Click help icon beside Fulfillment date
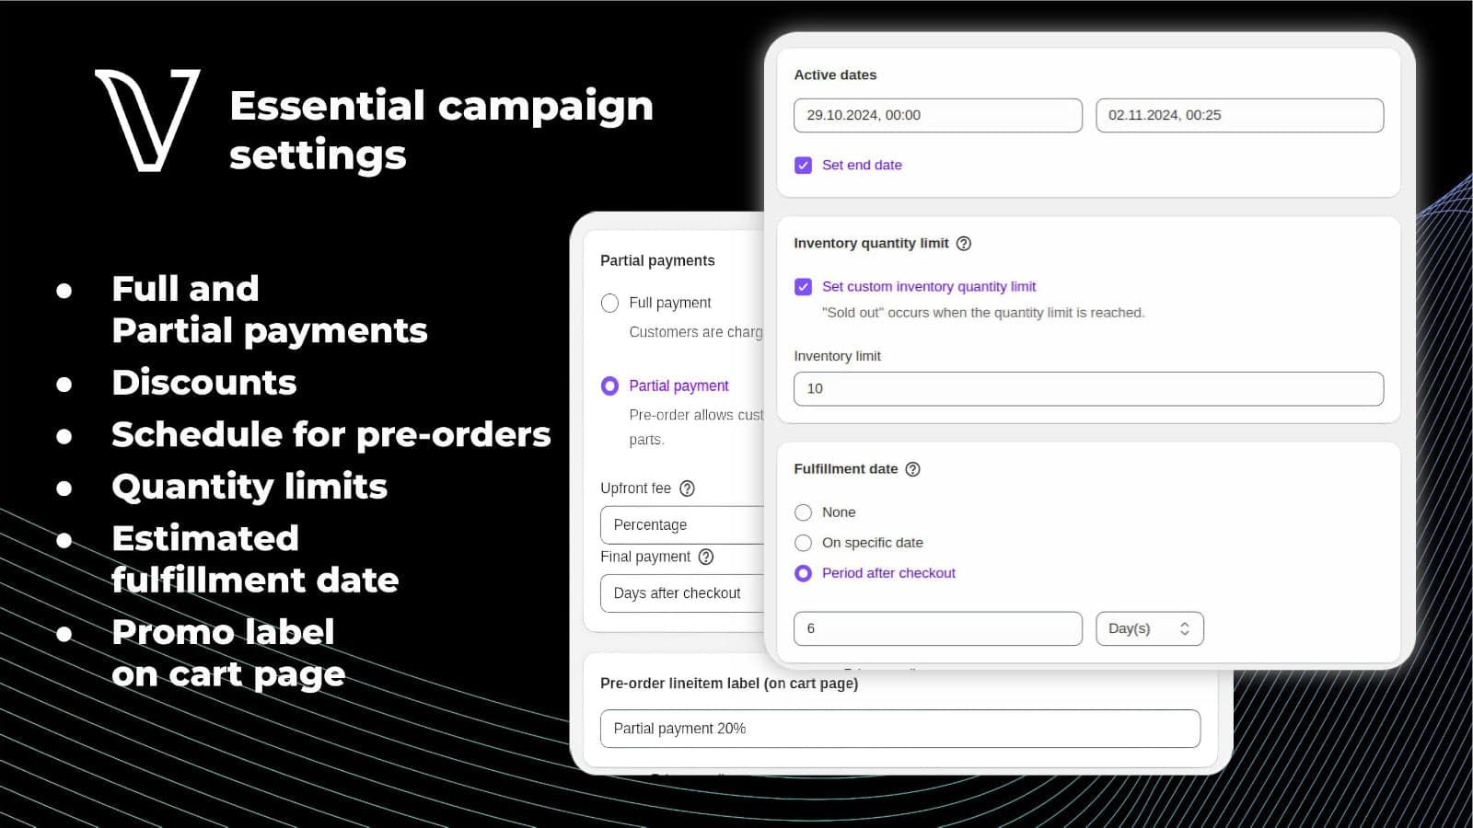 coord(912,469)
